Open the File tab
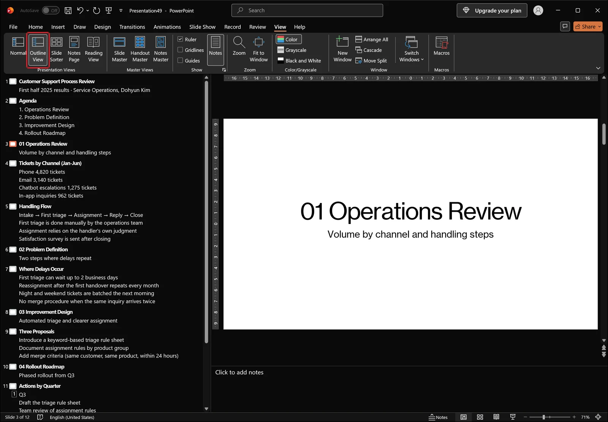This screenshot has height=422, width=608. coord(13,27)
